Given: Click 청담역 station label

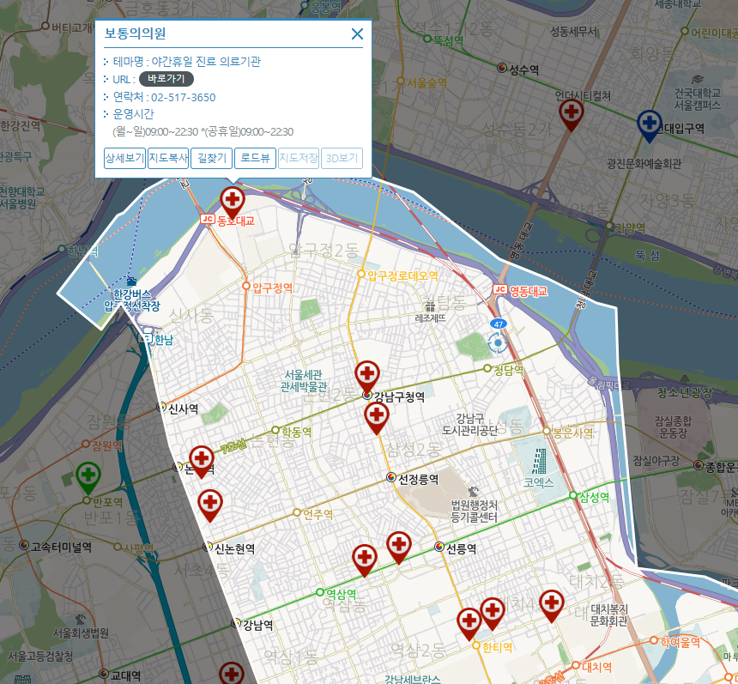Looking at the screenshot, I should pyautogui.click(x=508, y=370).
